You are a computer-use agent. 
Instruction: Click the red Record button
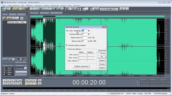click(x=20, y=84)
